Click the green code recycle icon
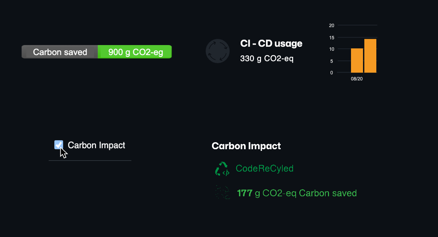This screenshot has width=438, height=237. 222,169
